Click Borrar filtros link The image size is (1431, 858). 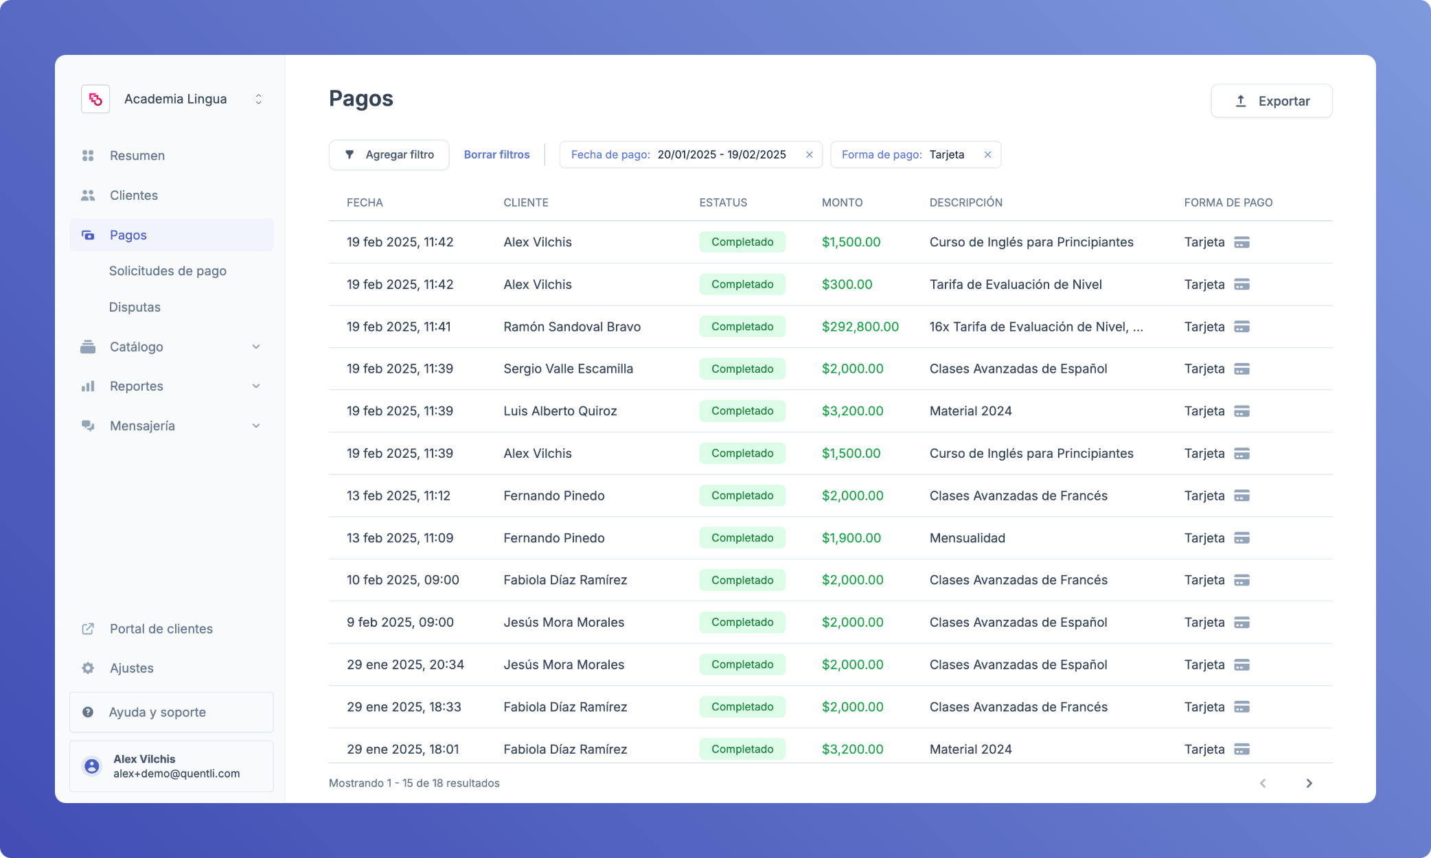[496, 155]
